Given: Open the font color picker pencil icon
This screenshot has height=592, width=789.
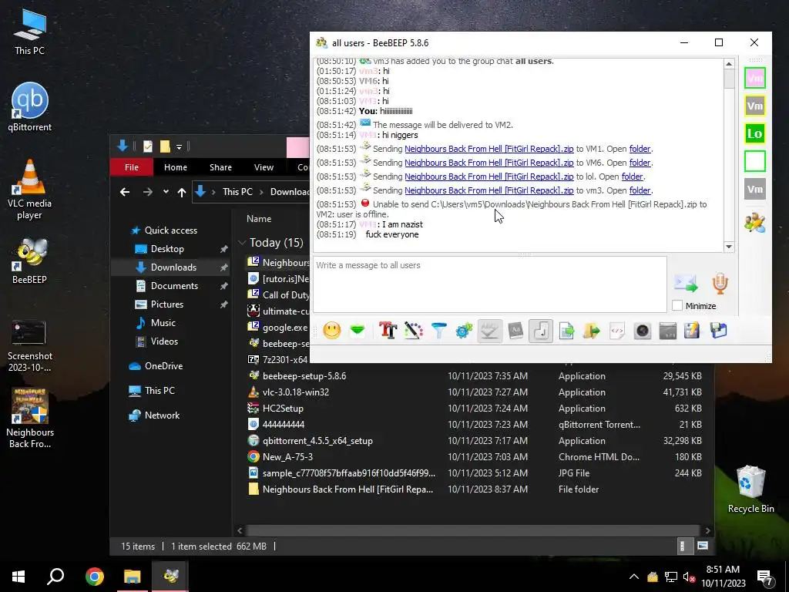Looking at the screenshot, I should (x=414, y=331).
